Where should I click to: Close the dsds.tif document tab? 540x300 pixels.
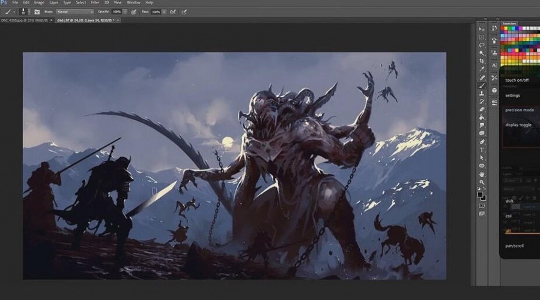[x=118, y=20]
